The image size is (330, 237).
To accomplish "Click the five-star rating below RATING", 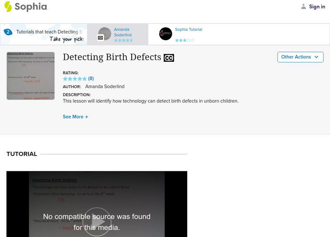I will 75,79.
